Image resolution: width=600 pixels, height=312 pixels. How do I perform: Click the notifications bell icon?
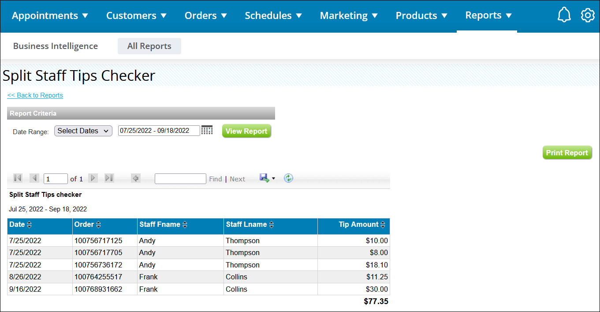click(564, 15)
